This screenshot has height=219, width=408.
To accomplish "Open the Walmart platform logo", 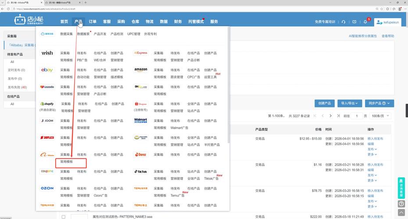I will 141,120.
